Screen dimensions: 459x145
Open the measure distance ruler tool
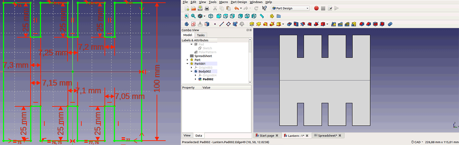click(261, 16)
